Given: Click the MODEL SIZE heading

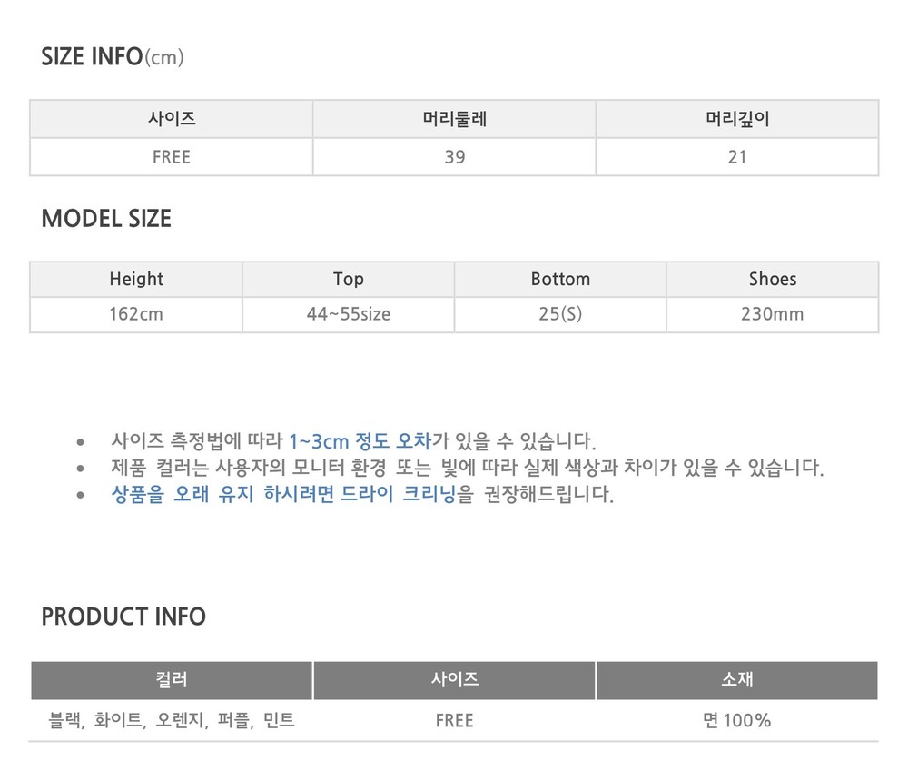Looking at the screenshot, I should click(x=106, y=219).
